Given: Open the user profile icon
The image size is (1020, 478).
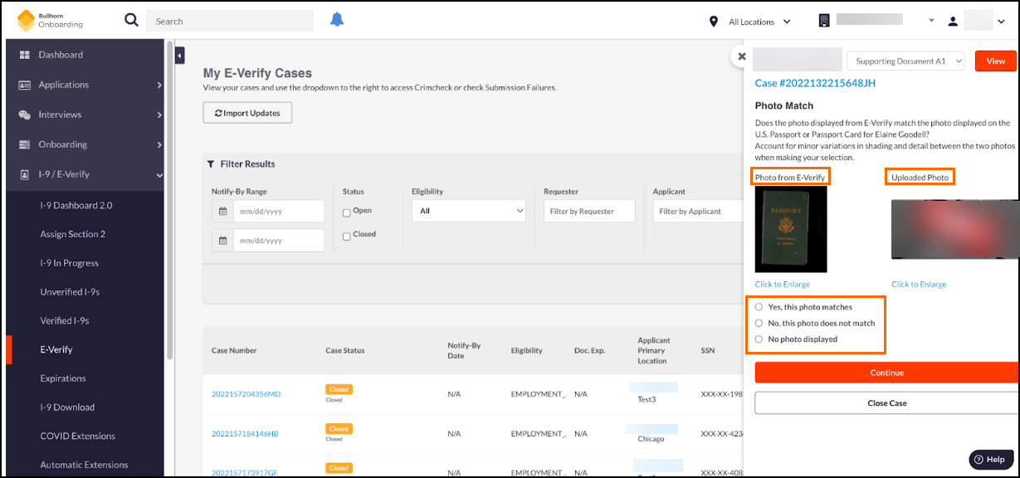Looking at the screenshot, I should click(953, 22).
